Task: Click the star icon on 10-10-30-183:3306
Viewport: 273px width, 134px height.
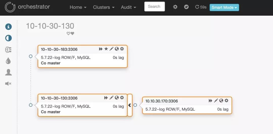Action: pos(106,49)
